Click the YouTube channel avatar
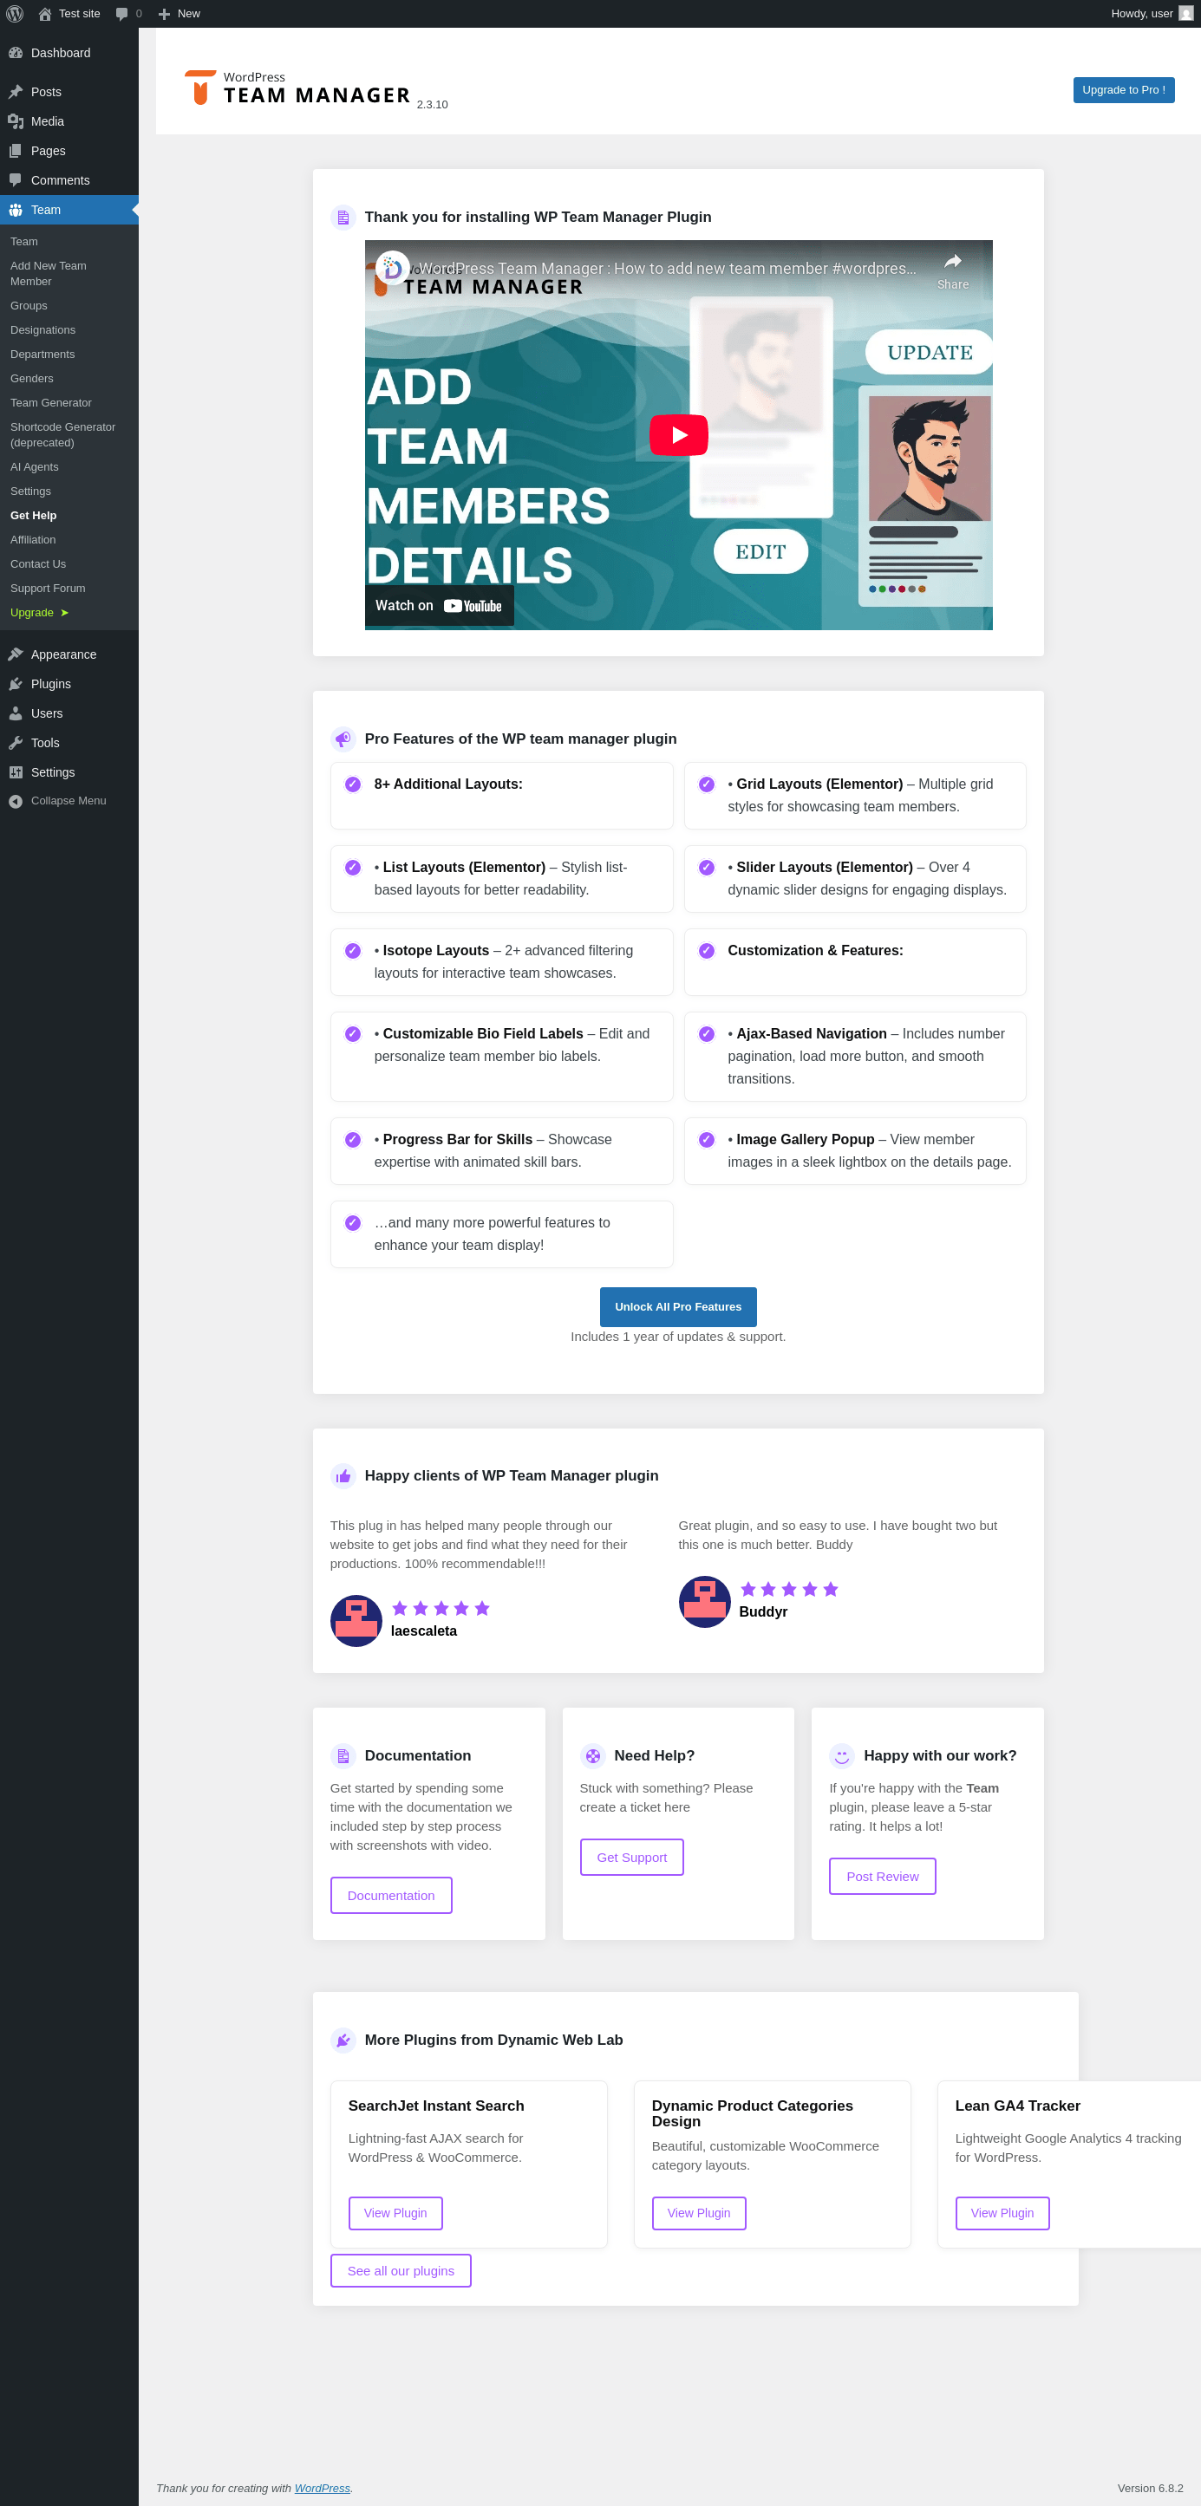This screenshot has width=1201, height=2506. [392, 268]
